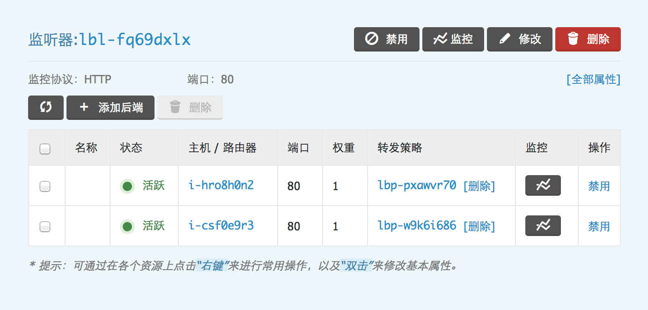Open forwarding policy lbp-pxawvr70
Screen dimensions: 648x310
tap(417, 185)
